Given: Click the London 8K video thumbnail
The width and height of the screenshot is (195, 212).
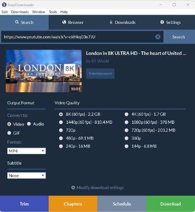Looking at the screenshot, I should (x=44, y=71).
